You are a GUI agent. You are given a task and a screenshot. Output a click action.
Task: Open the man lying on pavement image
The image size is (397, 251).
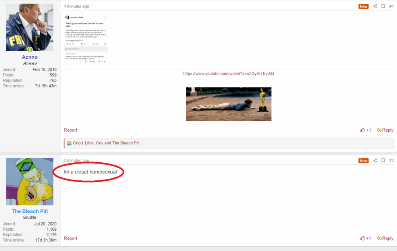pyautogui.click(x=229, y=104)
